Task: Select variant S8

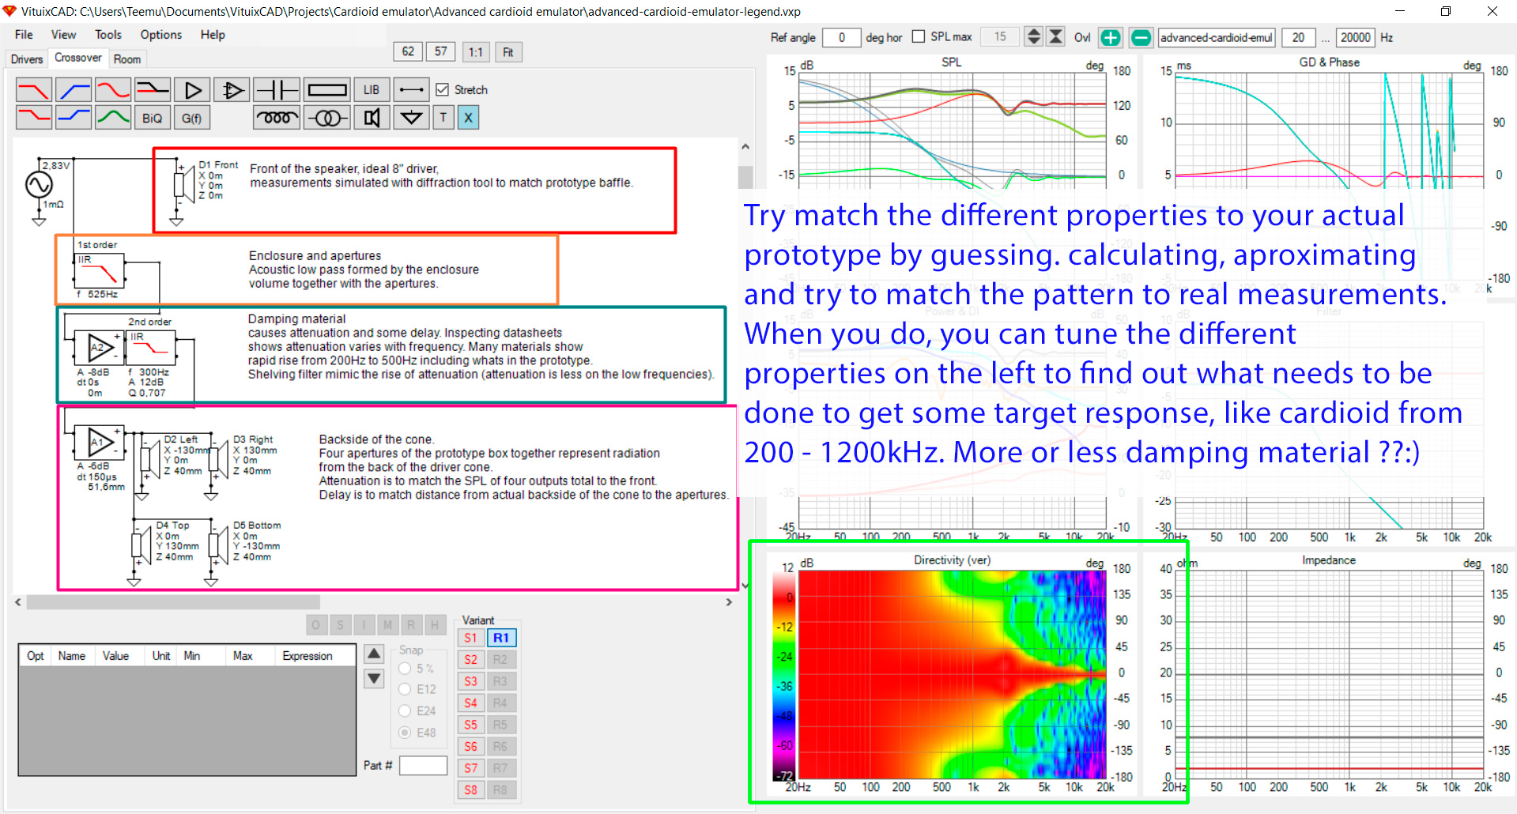Action: [471, 790]
